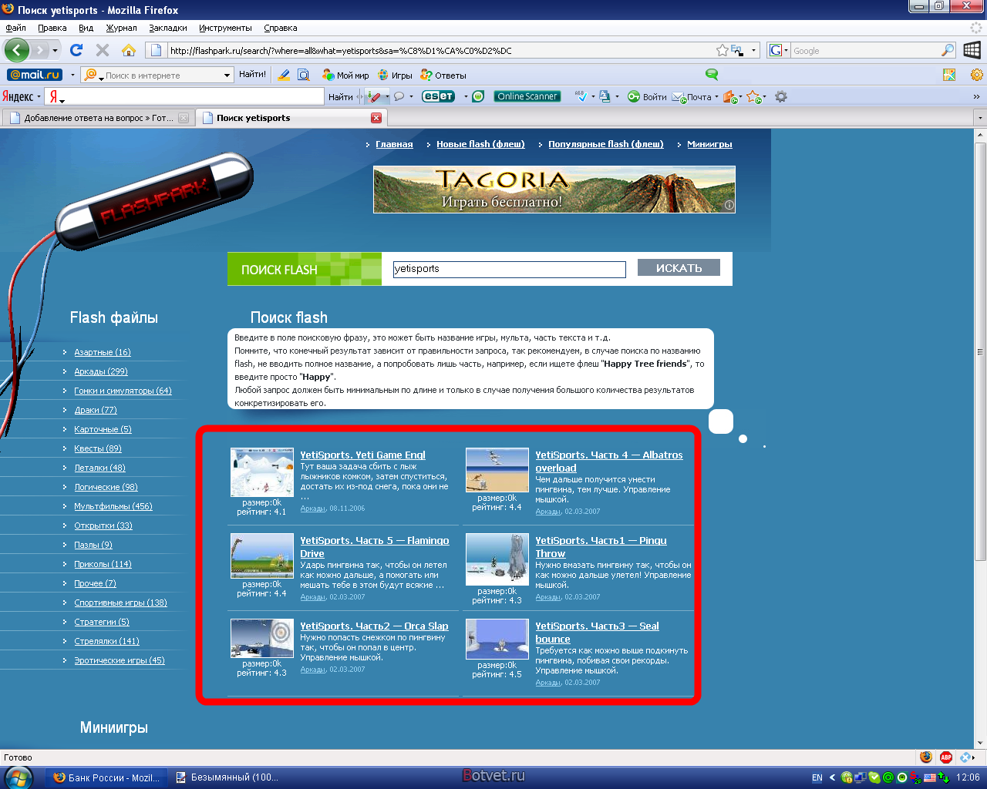Open the Windows Start orb
The width and height of the screenshot is (987, 789).
tap(17, 777)
